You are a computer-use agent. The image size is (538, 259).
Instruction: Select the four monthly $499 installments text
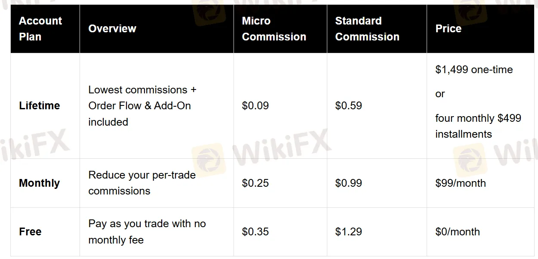tap(478, 126)
